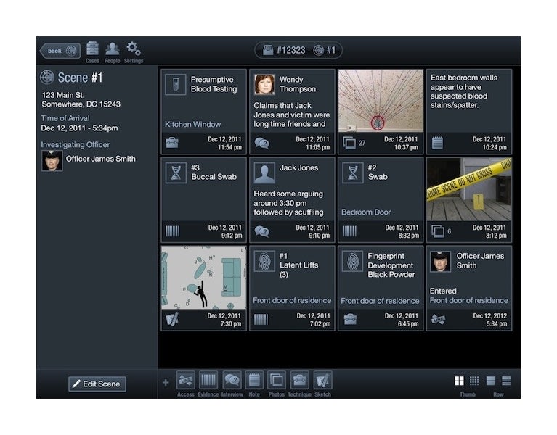Open Settings gears icon

tap(134, 49)
